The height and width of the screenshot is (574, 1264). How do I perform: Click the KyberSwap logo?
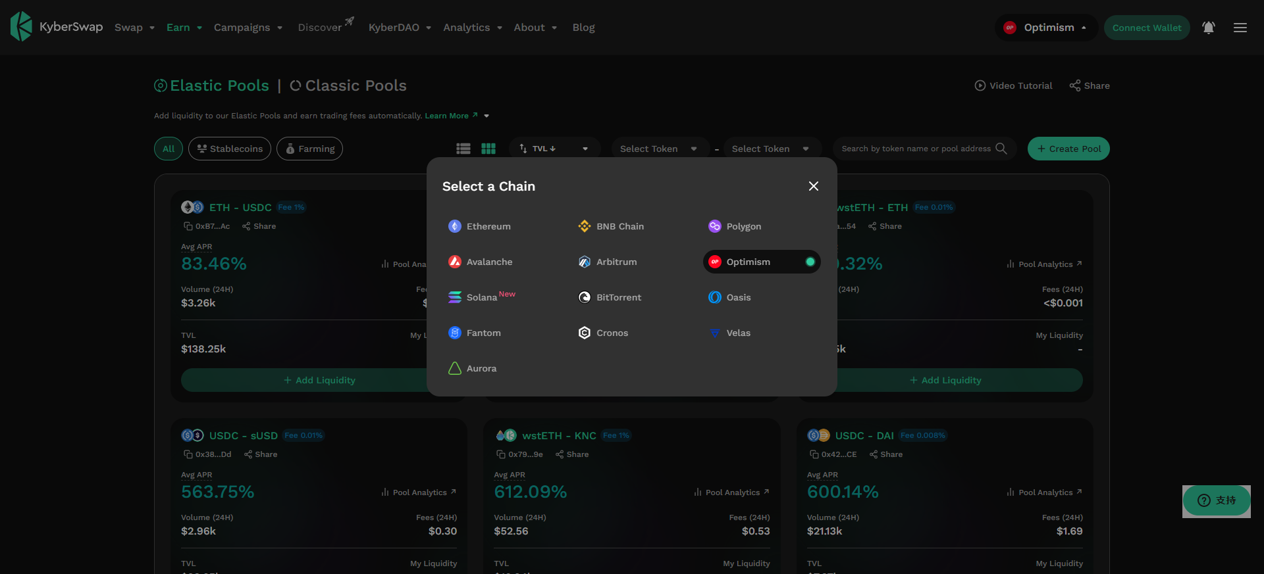click(x=57, y=27)
